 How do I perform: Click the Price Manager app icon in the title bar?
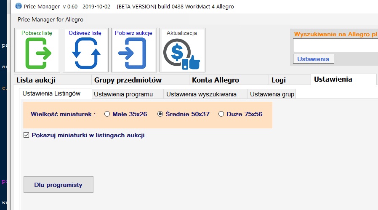click(x=19, y=6)
